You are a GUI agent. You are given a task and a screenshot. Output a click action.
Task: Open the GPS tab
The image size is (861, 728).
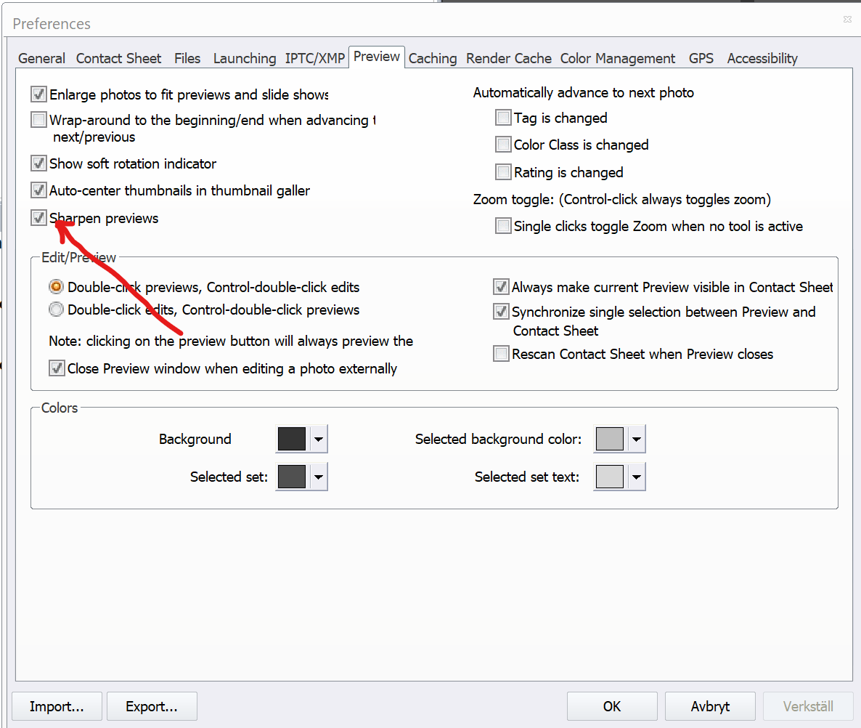tap(701, 58)
